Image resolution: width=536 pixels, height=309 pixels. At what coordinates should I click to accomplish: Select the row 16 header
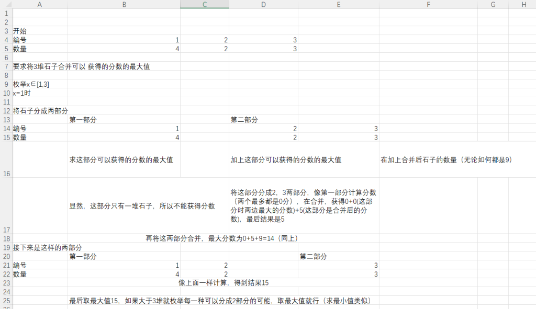click(6, 159)
